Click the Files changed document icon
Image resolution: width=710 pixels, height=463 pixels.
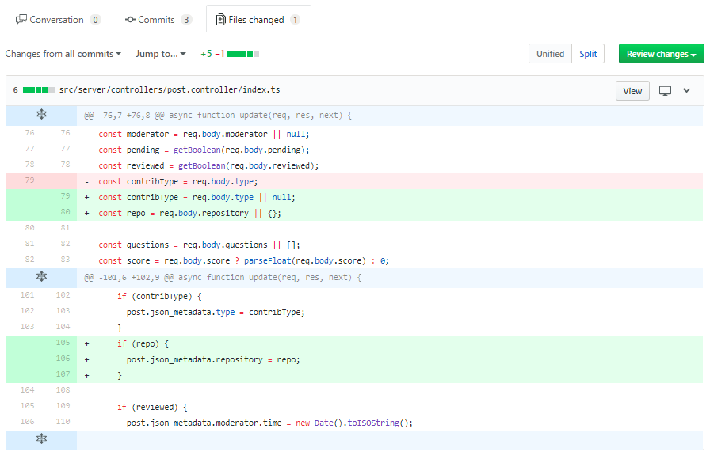220,20
